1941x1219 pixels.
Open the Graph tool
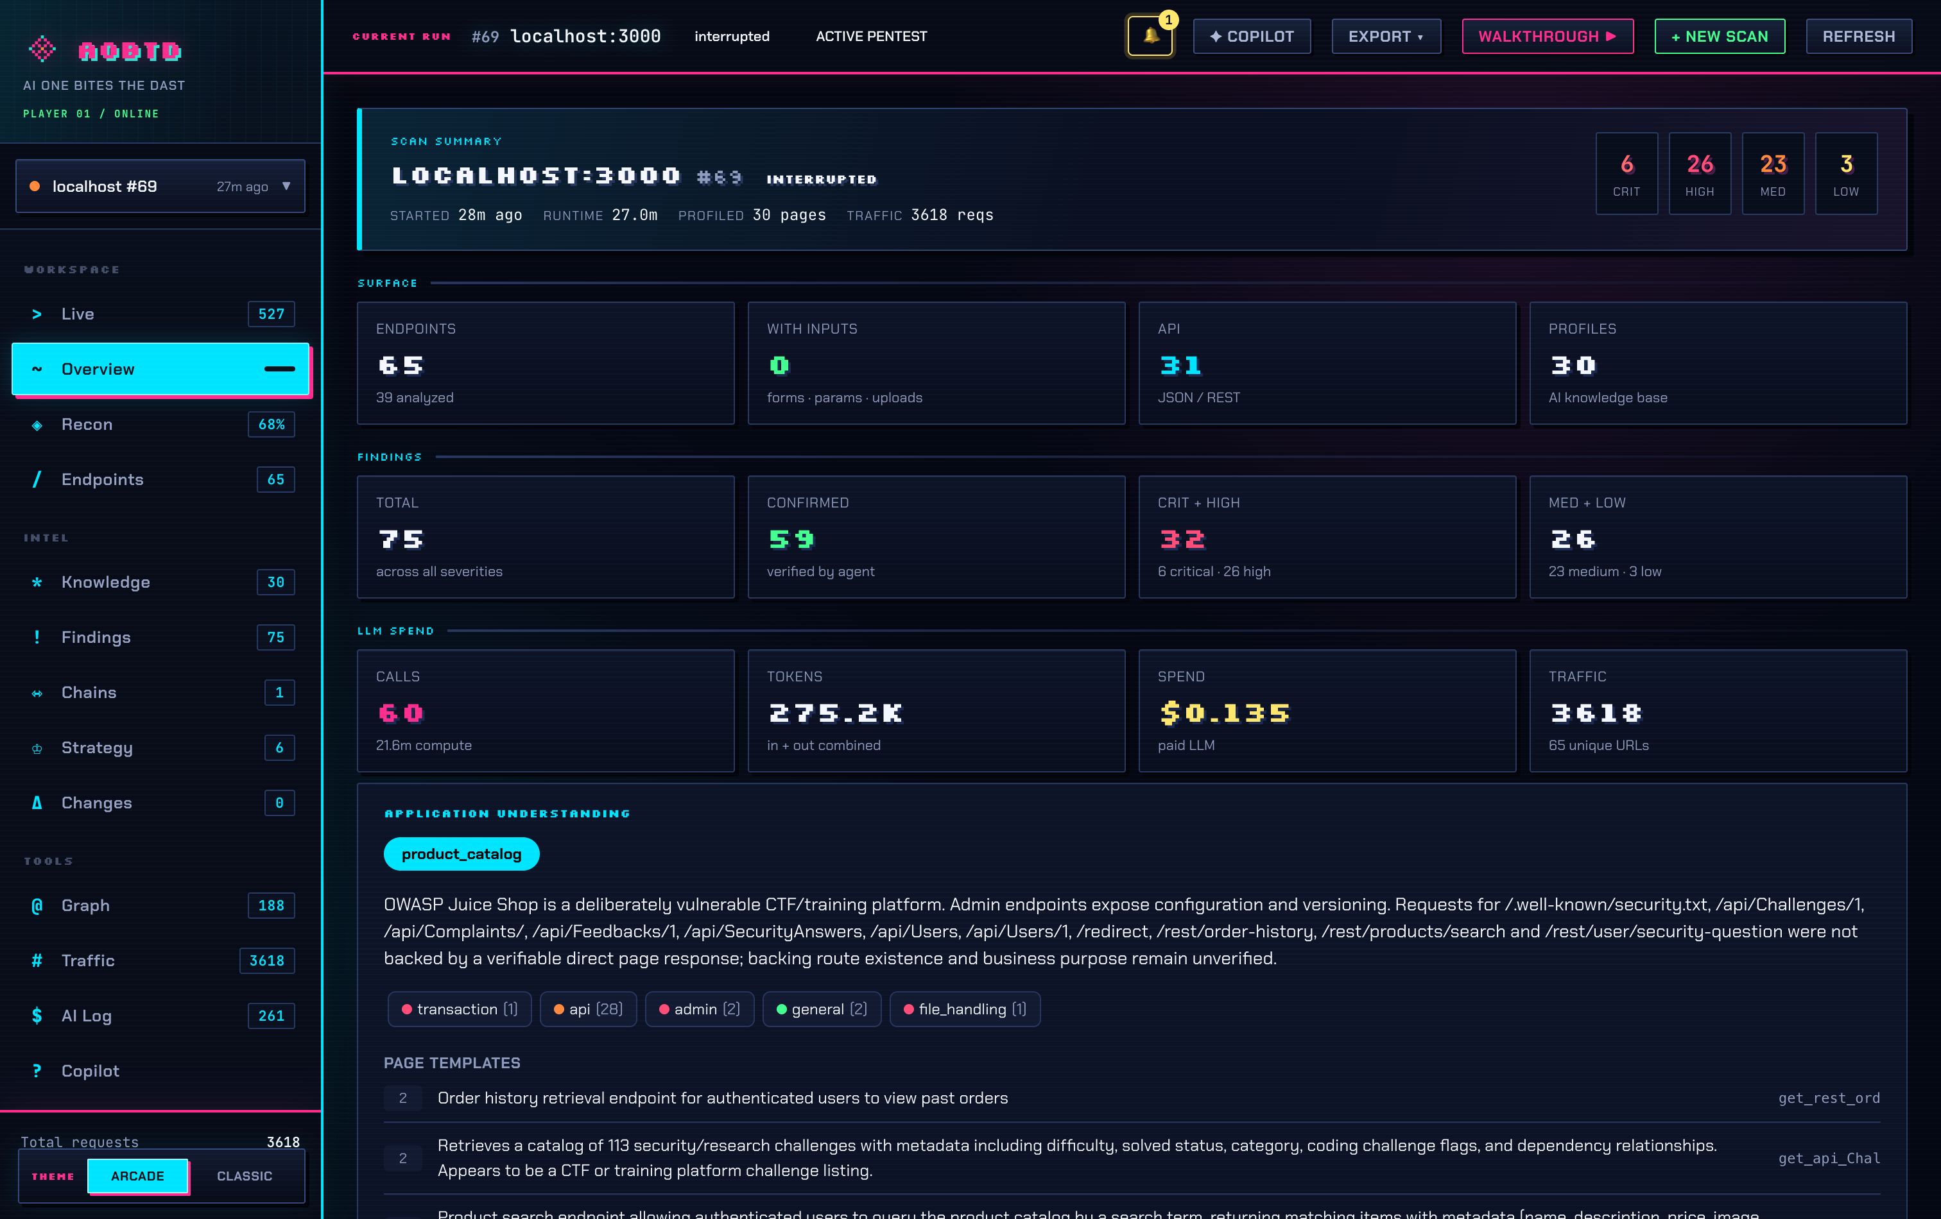(x=160, y=906)
